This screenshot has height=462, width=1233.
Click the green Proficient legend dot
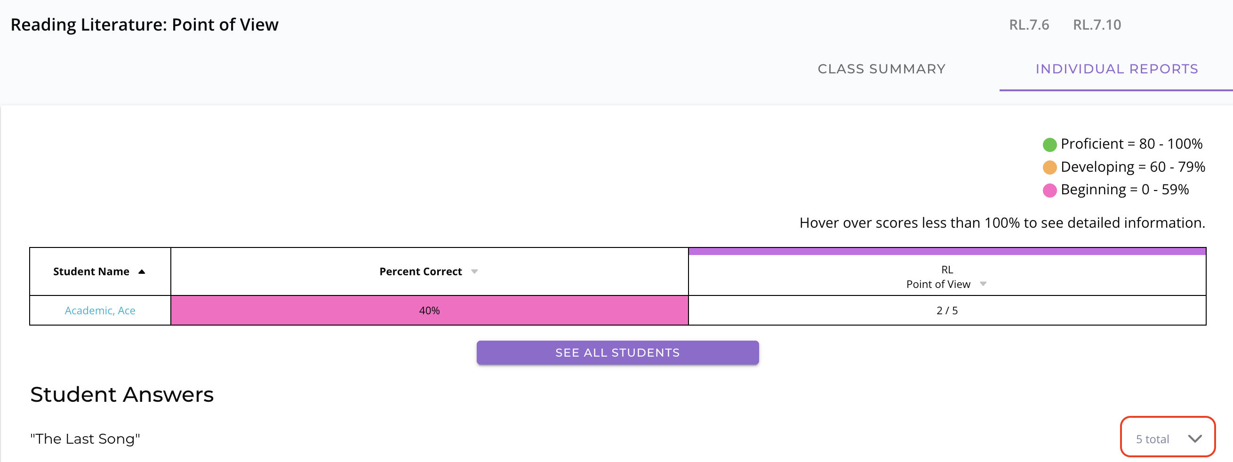(1049, 144)
